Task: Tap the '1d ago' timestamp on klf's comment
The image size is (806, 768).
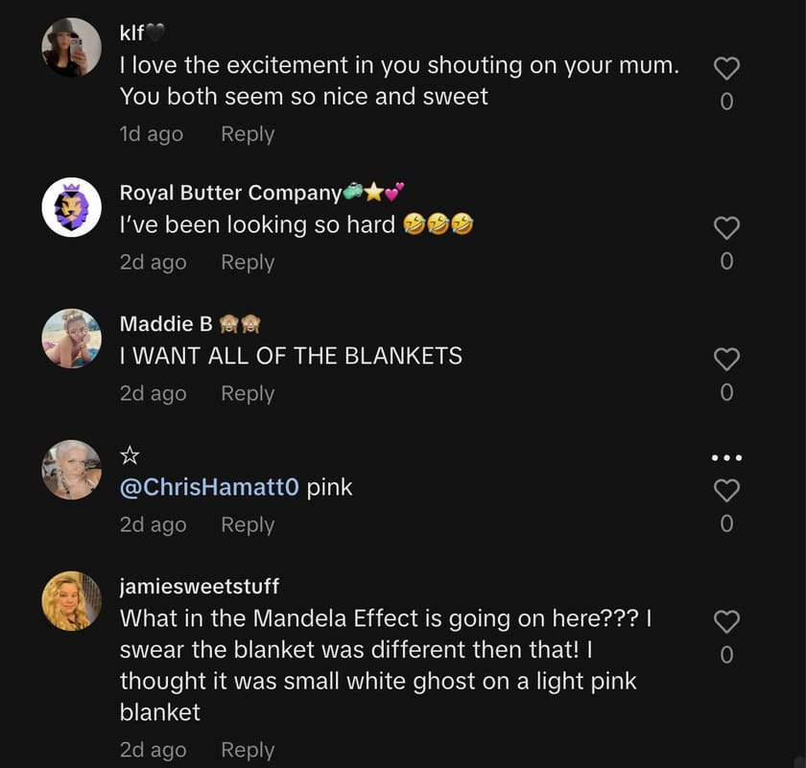Action: click(x=151, y=134)
